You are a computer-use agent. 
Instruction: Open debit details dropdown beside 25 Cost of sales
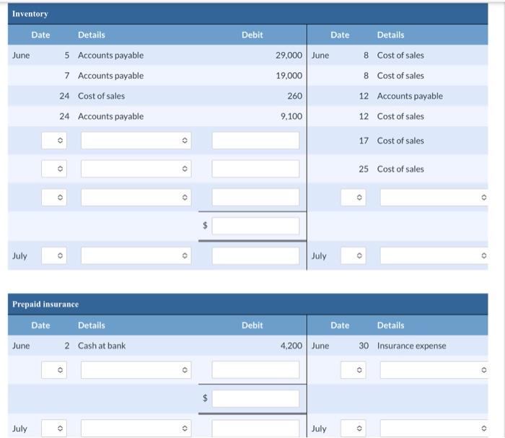click(x=136, y=169)
